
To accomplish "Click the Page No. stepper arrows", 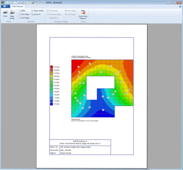I will point(62,18).
